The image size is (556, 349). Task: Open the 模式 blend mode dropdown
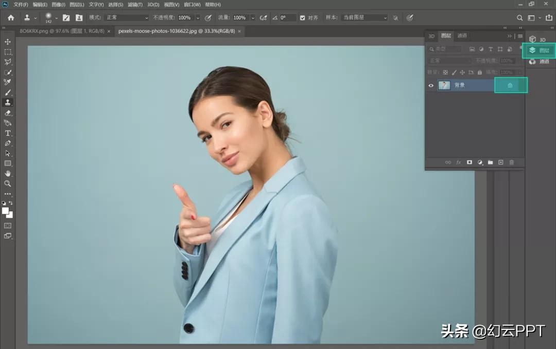pyautogui.click(x=127, y=17)
